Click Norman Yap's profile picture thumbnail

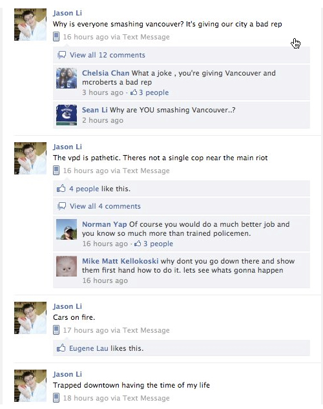(67, 229)
